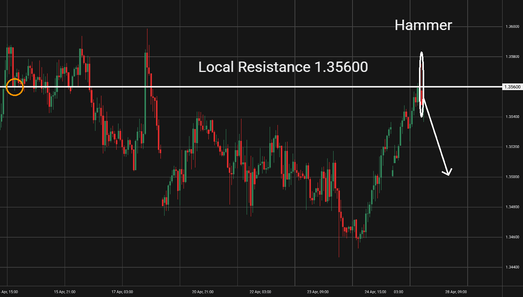523x297 pixels.
Task: Click the 1.35200 price axis label
Action: coord(513,147)
